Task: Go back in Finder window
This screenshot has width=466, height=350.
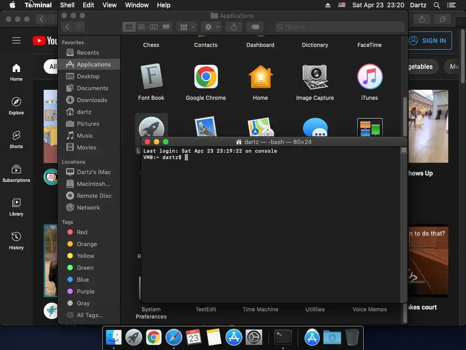Action: tap(67, 27)
